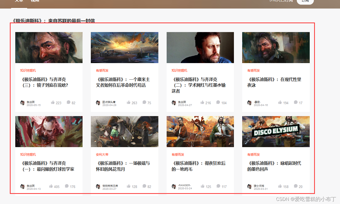The width and height of the screenshot is (340, 204).
Task: Click 骑士优格 author avatar
Action: [x=249, y=186]
